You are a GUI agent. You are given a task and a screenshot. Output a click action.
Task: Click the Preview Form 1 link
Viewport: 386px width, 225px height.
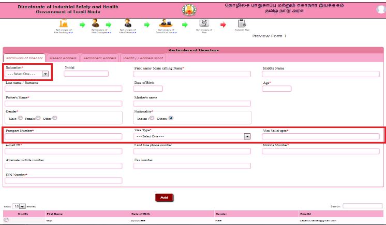coord(269,36)
